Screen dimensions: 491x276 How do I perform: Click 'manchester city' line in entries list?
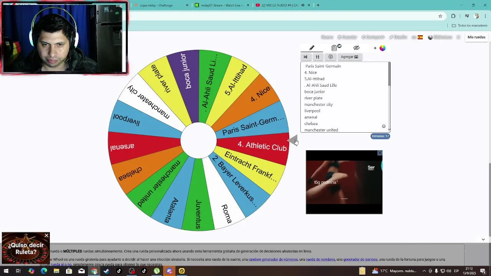[318, 104]
